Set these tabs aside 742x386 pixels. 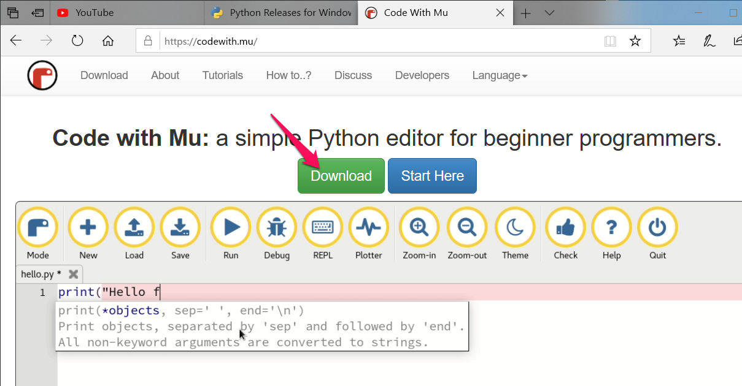point(37,12)
